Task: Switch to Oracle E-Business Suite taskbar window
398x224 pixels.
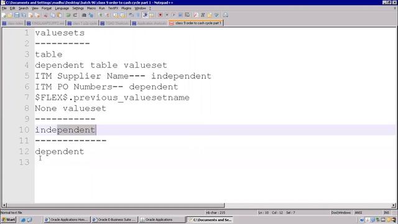Action: coord(114,220)
